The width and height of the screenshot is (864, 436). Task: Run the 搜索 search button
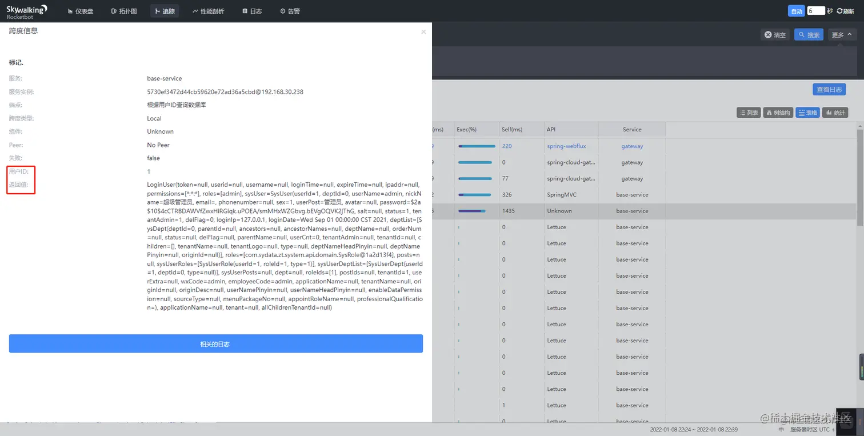[x=809, y=35]
